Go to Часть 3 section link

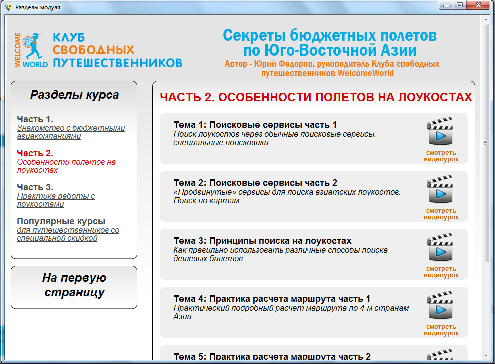point(35,187)
